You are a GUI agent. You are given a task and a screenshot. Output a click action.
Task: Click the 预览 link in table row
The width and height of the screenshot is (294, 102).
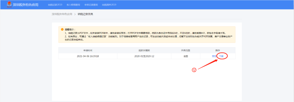tap(214, 56)
